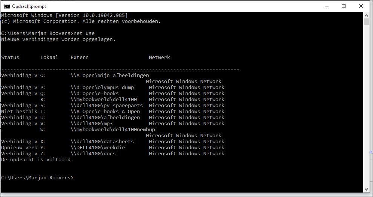The image size is (373, 197).
Task: Click the vertical scrollbar thumb
Action: click(x=366, y=21)
